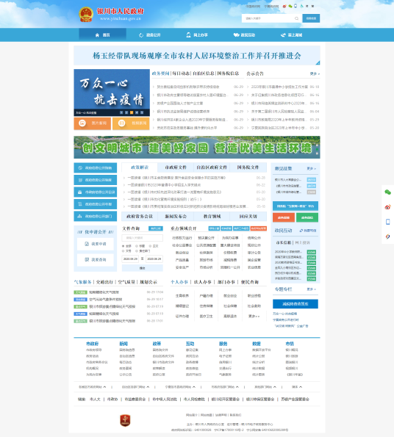Open 市政府信息公开目录 sidebar button
Screen dimensions: 394x437
96,192
